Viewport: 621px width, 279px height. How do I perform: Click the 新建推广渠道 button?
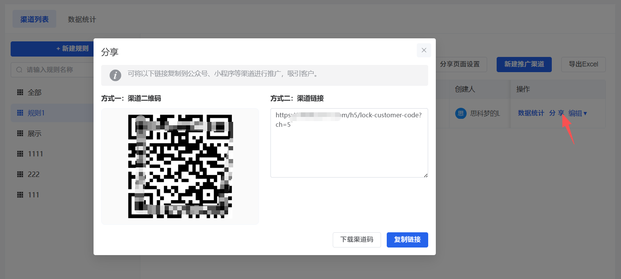click(524, 65)
